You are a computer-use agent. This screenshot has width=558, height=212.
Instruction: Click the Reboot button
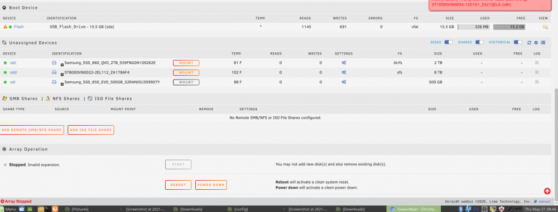pos(179,185)
